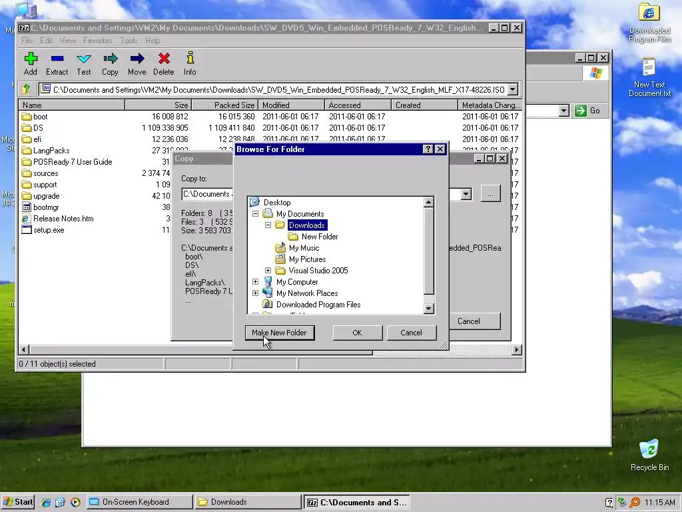
Task: Select New Folder under Downloads
Action: point(319,237)
